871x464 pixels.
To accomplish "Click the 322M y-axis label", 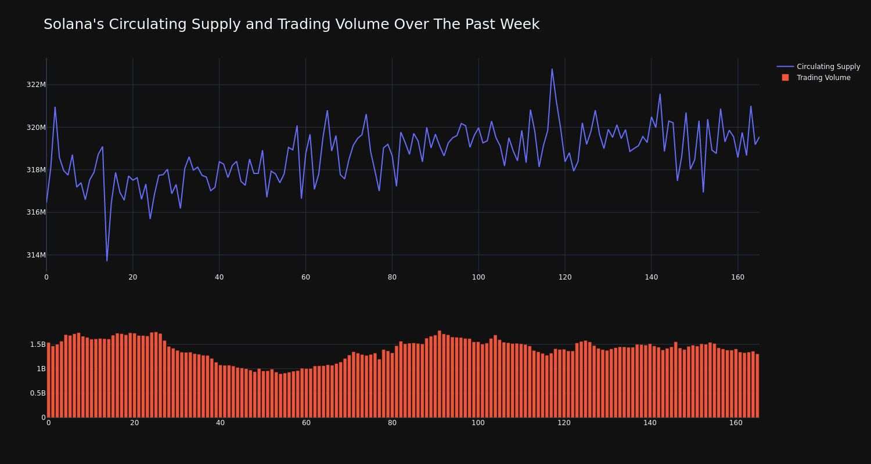I will pos(36,85).
